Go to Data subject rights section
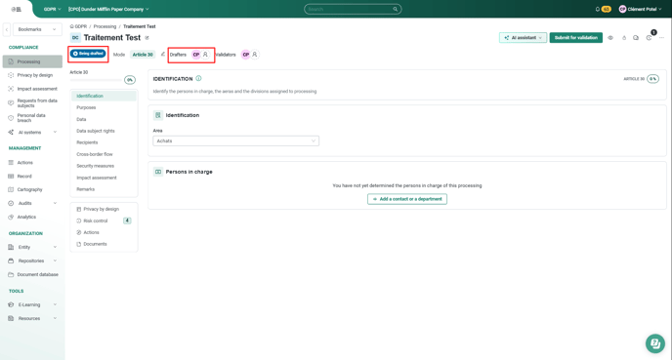672x360 pixels. 96,131
